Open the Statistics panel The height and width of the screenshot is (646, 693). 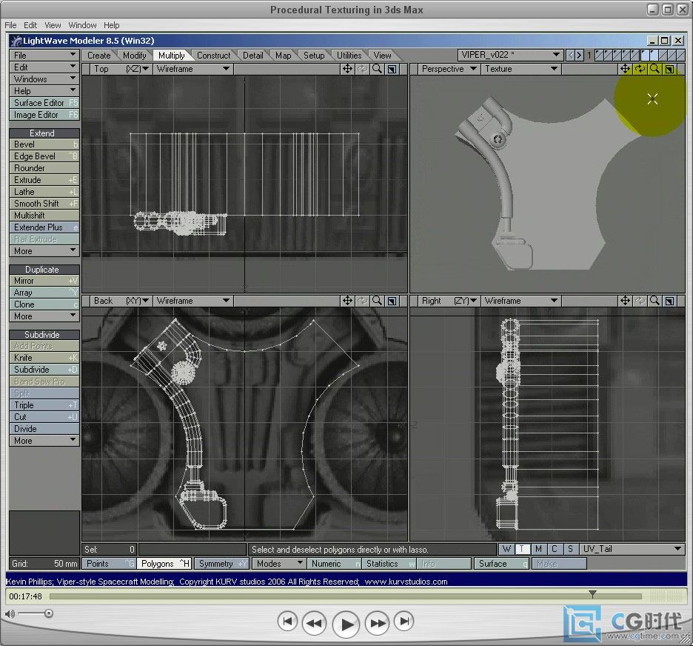coord(389,564)
